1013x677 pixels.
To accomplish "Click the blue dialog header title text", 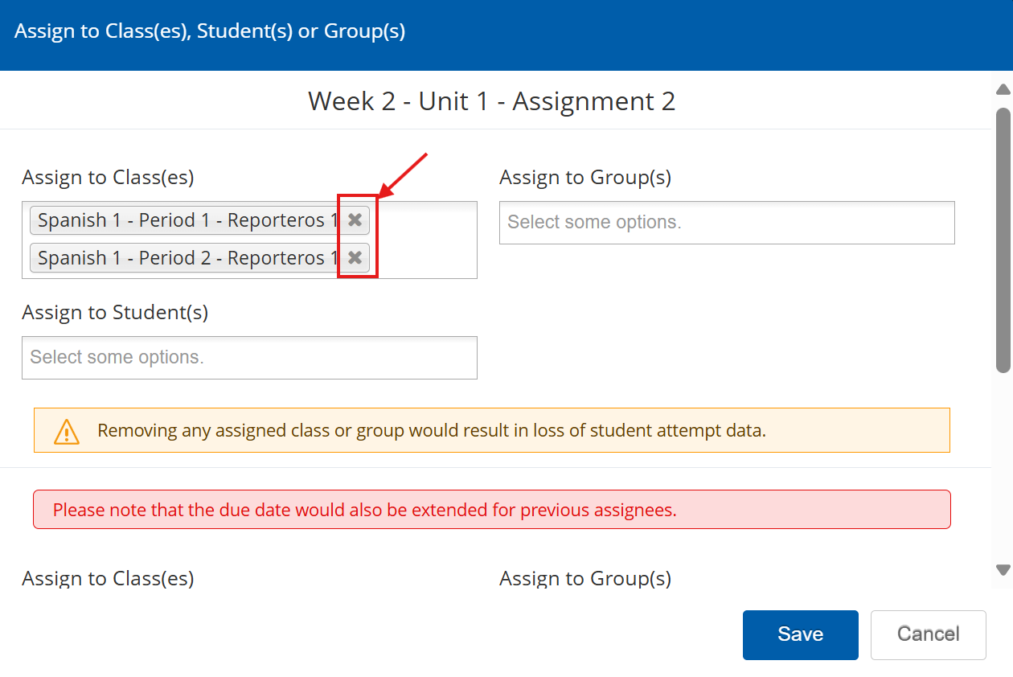I will point(210,31).
